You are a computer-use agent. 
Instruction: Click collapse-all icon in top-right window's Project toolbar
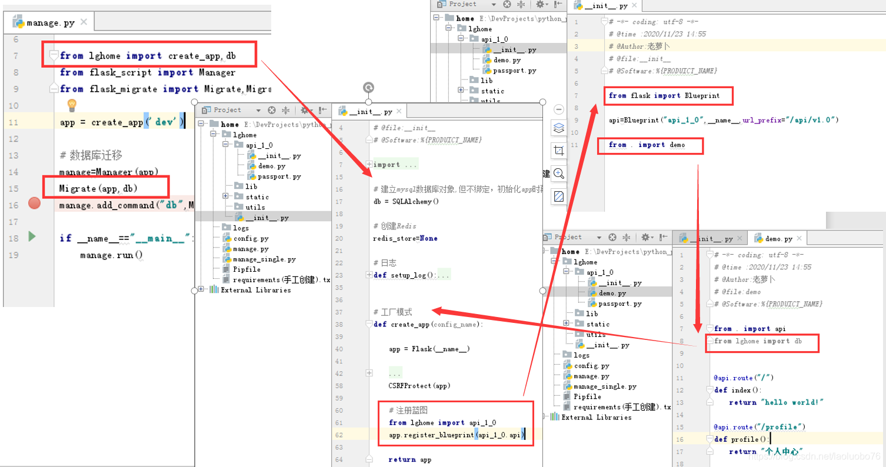click(521, 4)
